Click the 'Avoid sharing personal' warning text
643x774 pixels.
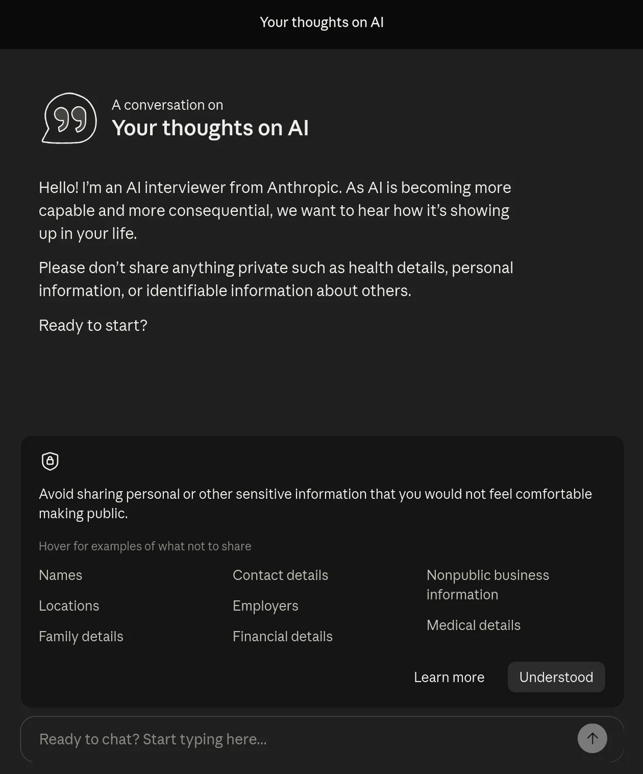click(315, 503)
